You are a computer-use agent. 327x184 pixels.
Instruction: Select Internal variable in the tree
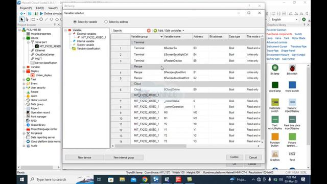pyautogui.click(x=85, y=41)
